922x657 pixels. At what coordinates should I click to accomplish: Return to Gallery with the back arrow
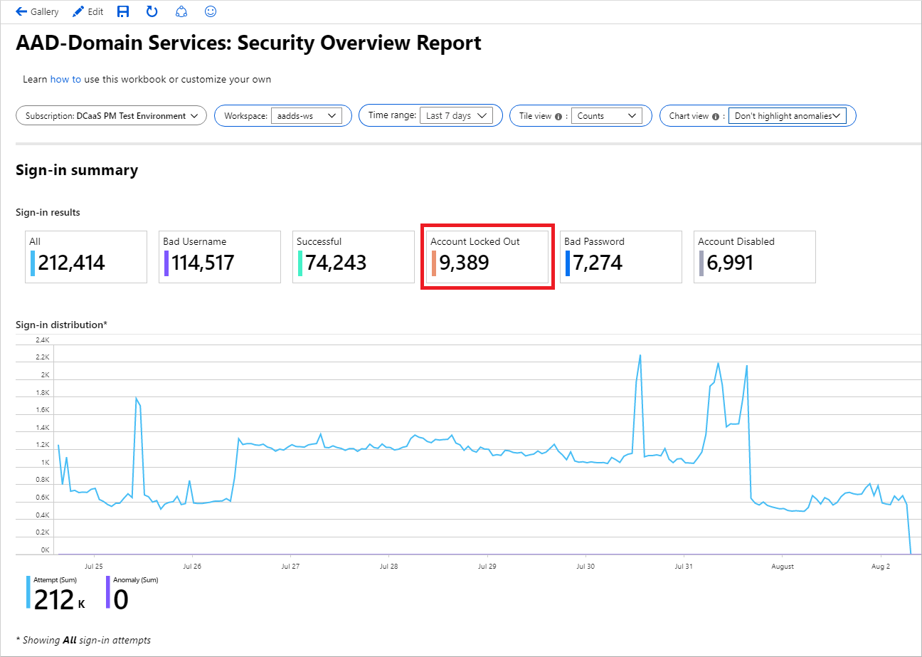pos(21,11)
